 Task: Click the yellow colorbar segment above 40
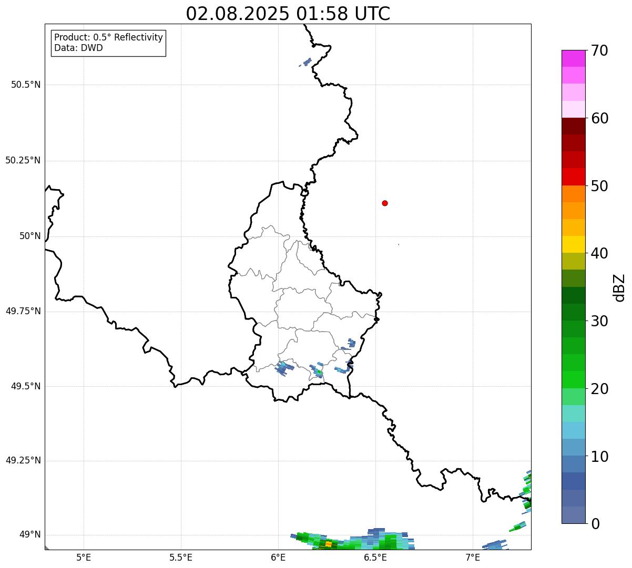[573, 245]
